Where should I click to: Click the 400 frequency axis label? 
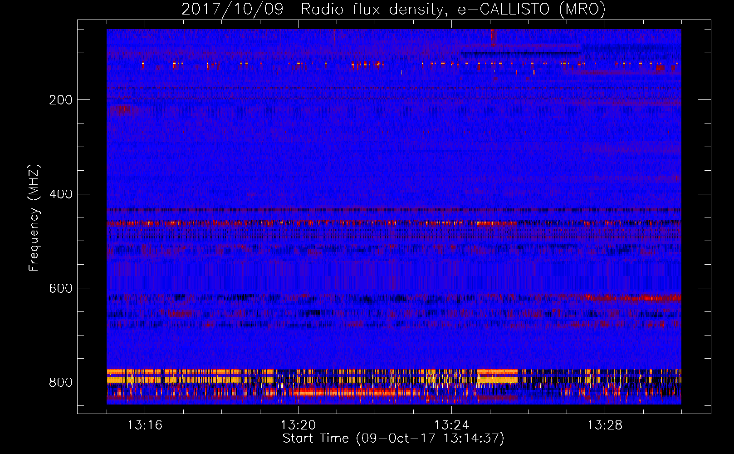[x=61, y=194]
